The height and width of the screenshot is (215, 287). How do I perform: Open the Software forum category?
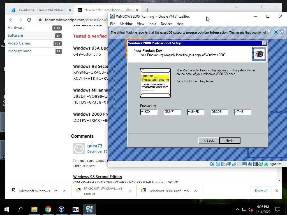[x=15, y=36]
